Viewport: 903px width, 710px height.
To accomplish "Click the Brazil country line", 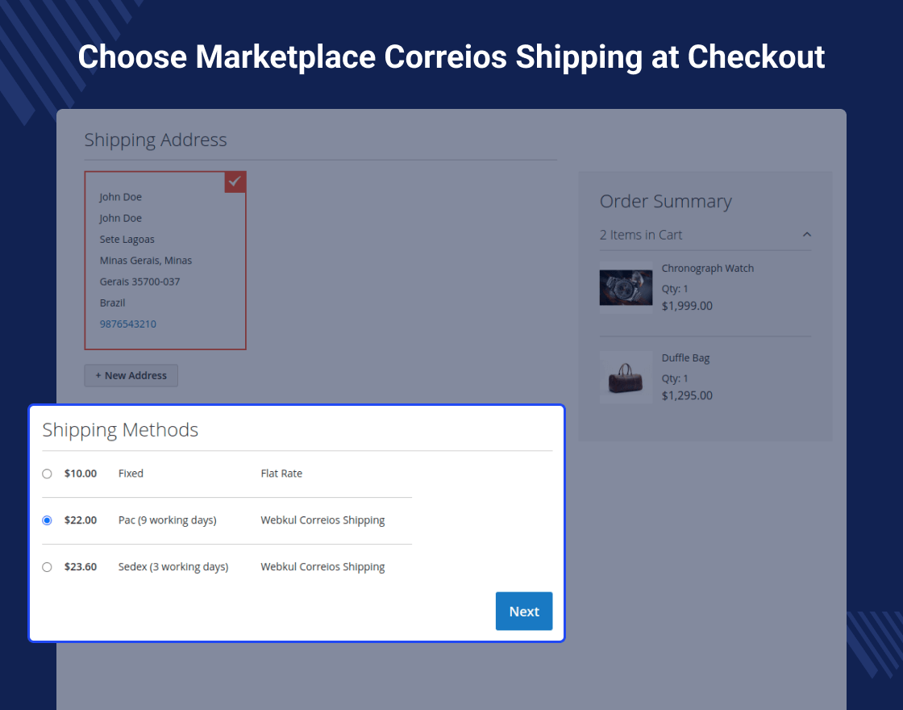I will pos(112,303).
